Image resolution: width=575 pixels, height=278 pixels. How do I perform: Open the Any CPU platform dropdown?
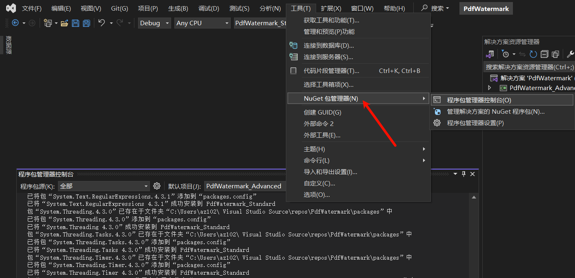coord(203,23)
